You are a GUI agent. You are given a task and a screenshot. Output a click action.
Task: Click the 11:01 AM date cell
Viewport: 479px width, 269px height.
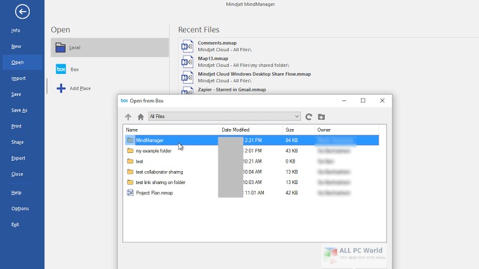click(x=254, y=193)
